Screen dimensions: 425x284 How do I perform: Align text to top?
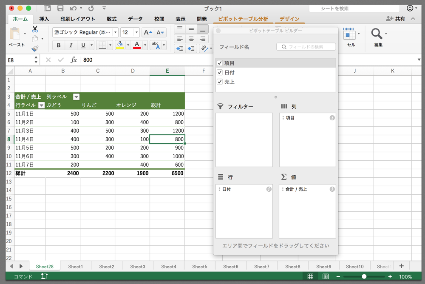pos(180,29)
